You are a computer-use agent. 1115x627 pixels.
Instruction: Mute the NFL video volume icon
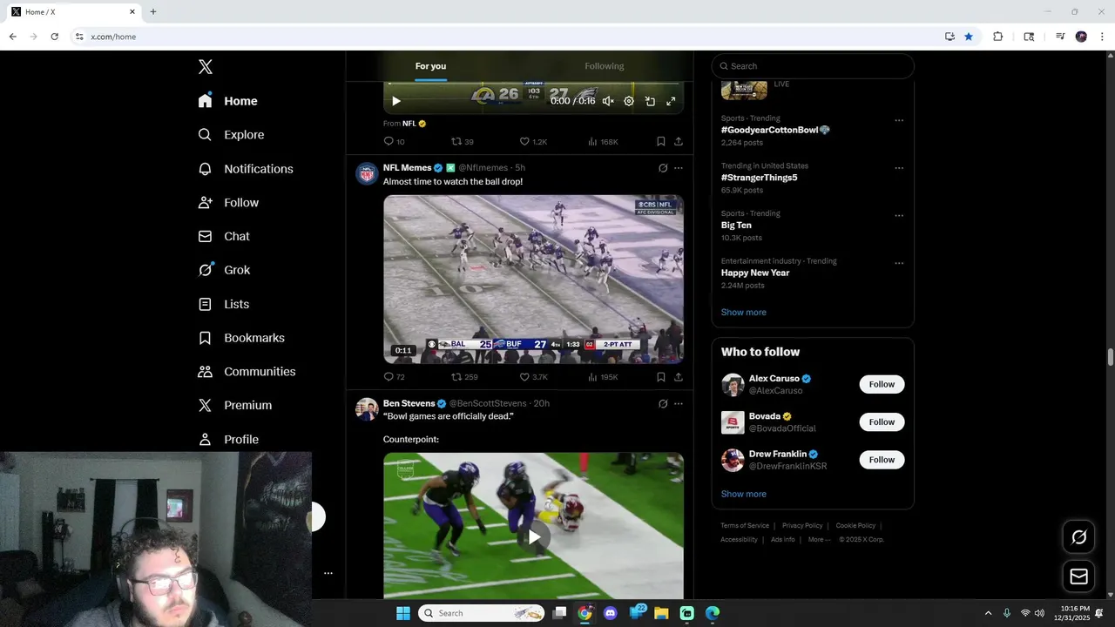click(608, 101)
